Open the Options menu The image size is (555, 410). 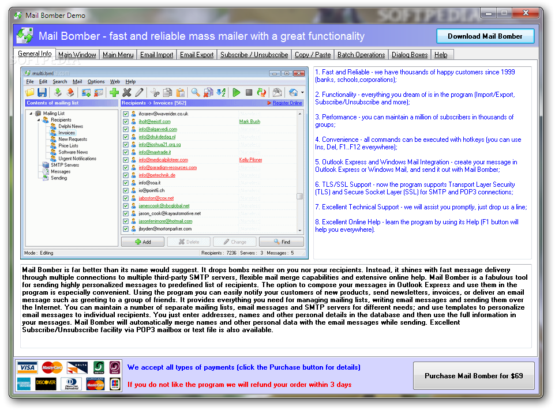pos(96,82)
